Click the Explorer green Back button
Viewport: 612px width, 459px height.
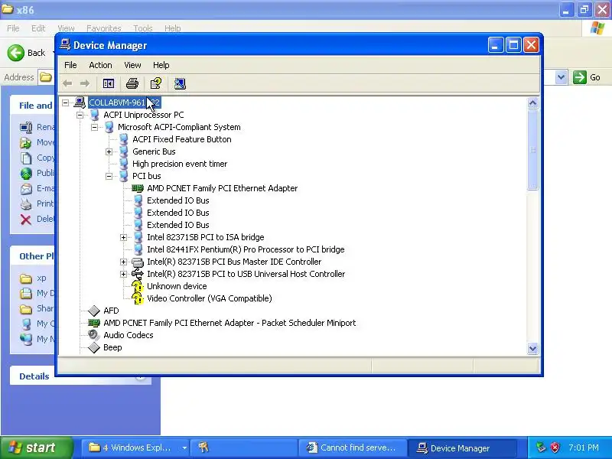pos(16,53)
